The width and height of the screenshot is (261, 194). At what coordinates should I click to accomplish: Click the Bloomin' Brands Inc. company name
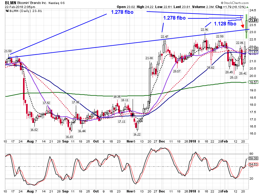[x=32, y=3]
